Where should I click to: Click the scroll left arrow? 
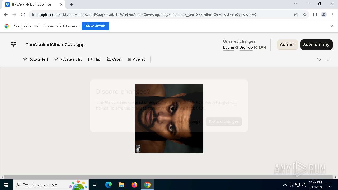point(2,177)
